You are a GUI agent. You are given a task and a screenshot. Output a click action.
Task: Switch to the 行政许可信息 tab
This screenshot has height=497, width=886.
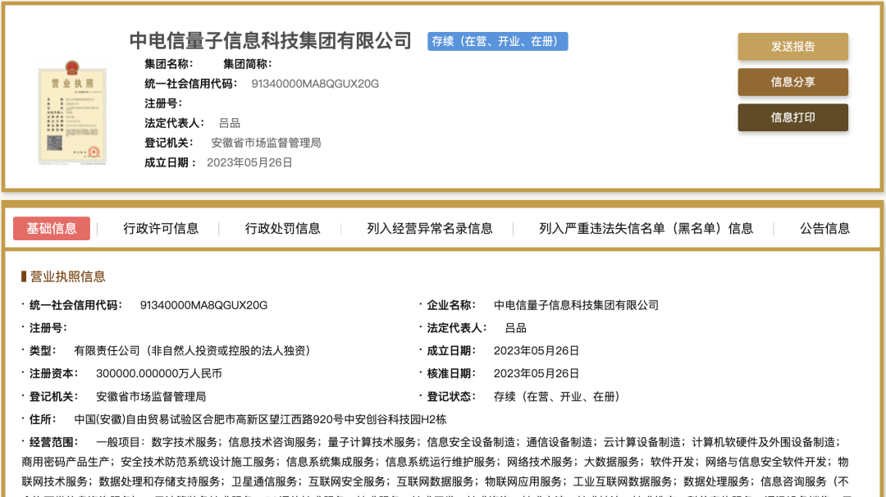point(161,229)
